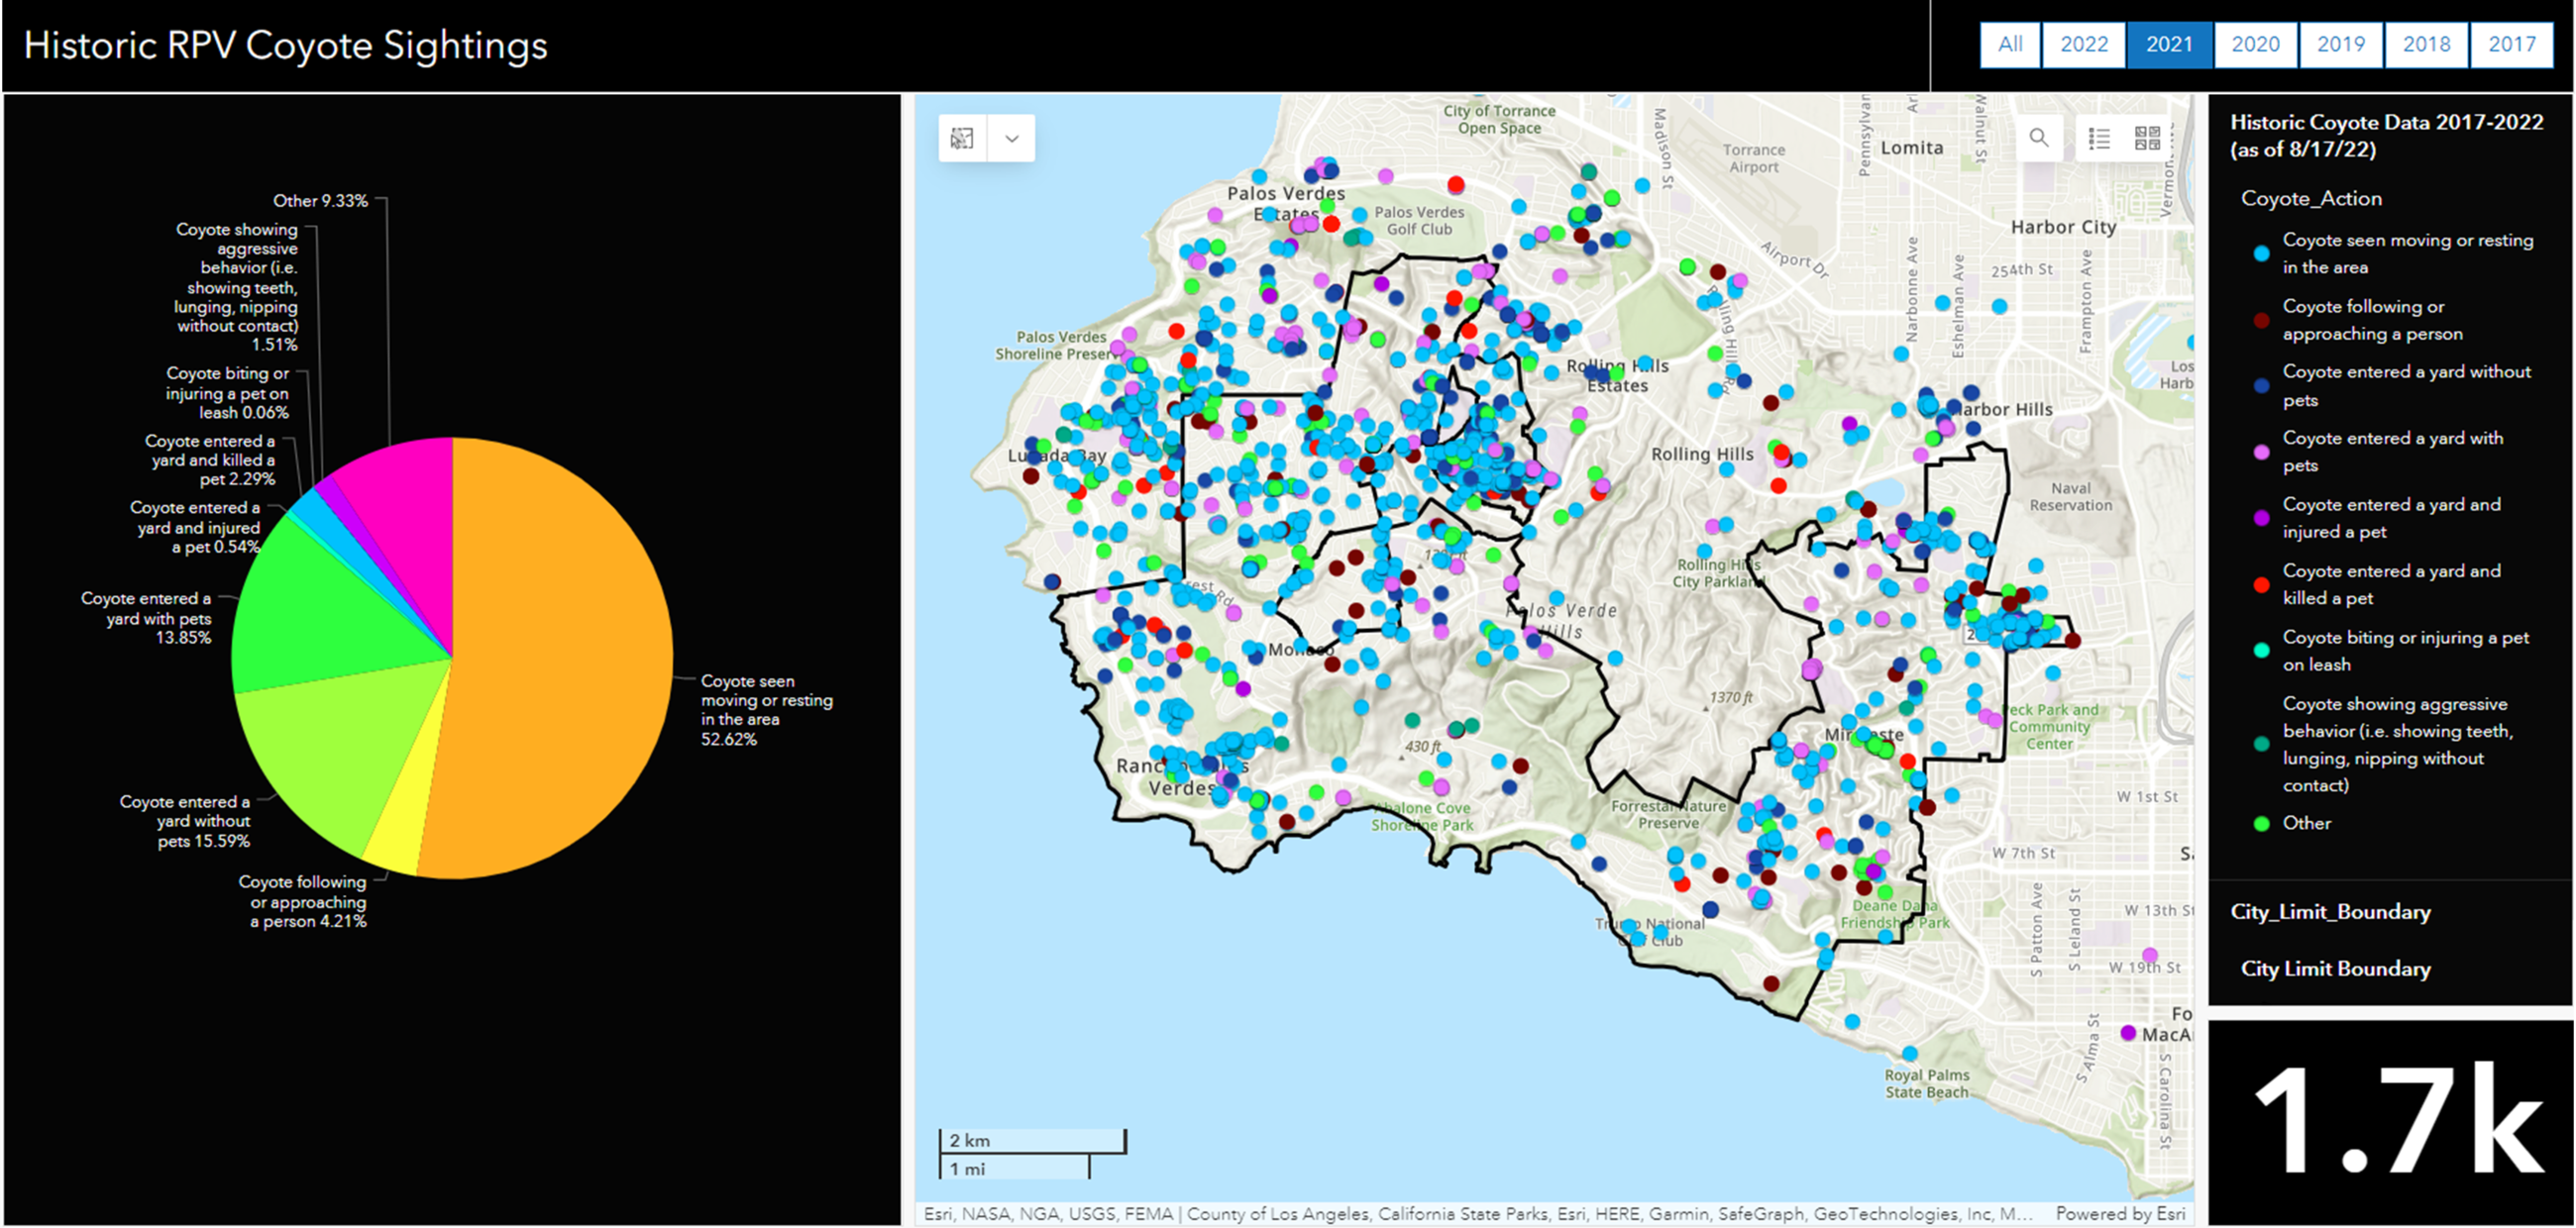Activate the rectangle select tool on map
2576x1228 pixels.
point(962,138)
